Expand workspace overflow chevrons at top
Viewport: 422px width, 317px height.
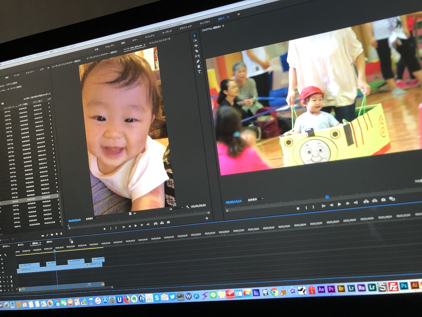coord(238,14)
